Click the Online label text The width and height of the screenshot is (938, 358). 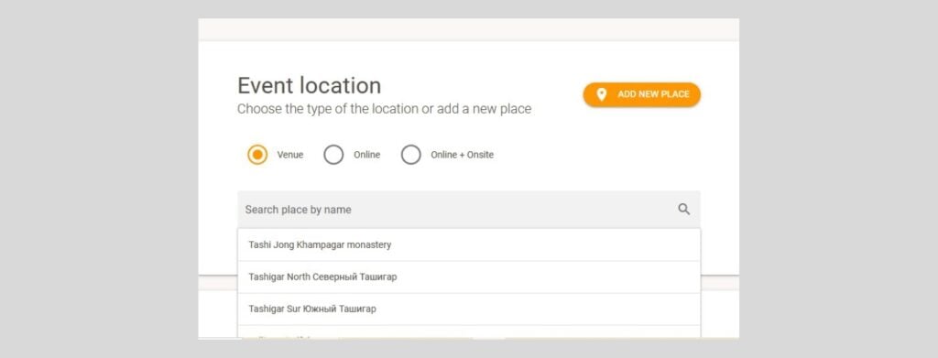pos(366,155)
